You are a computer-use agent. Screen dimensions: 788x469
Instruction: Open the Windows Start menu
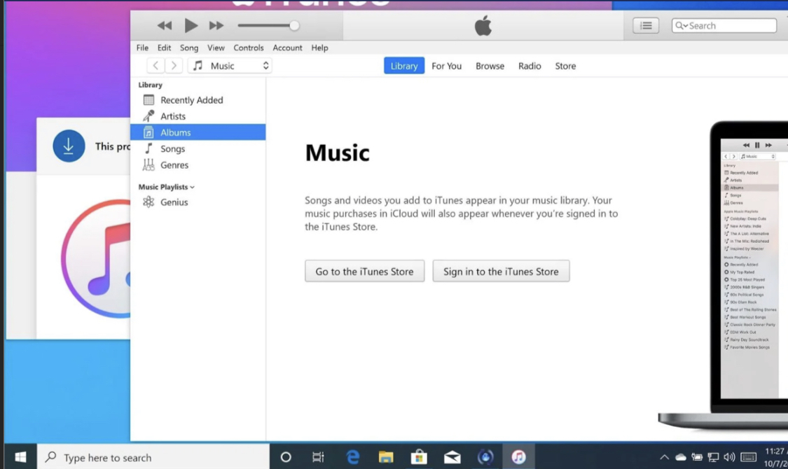click(x=20, y=457)
